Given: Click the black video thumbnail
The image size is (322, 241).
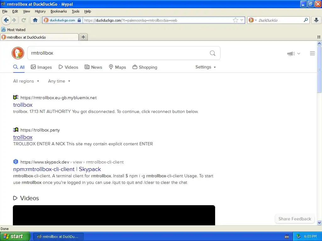Looking at the screenshot, I should (x=114, y=215).
